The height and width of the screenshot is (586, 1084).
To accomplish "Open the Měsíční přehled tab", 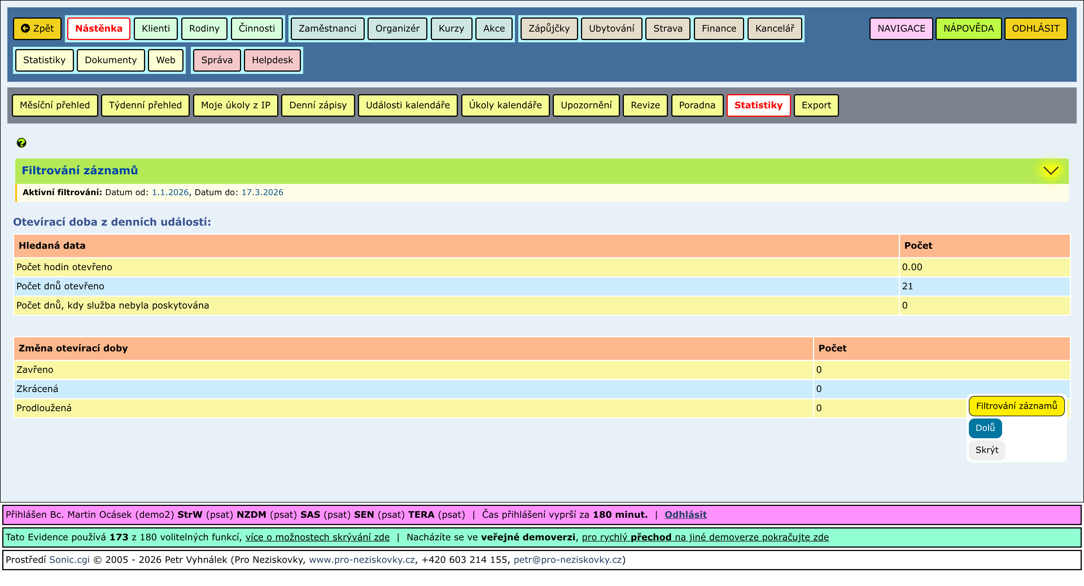I will point(55,105).
